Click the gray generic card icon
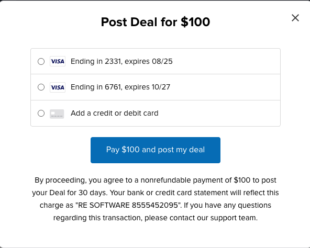 pyautogui.click(x=57, y=114)
